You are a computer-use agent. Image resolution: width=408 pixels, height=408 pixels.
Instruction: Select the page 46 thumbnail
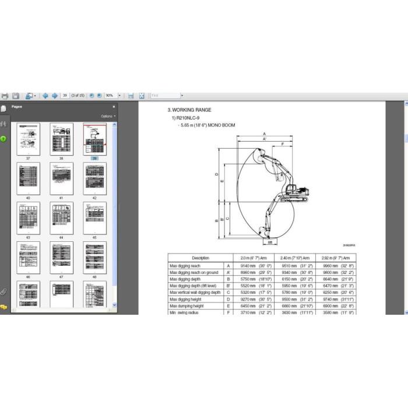coord(28,258)
